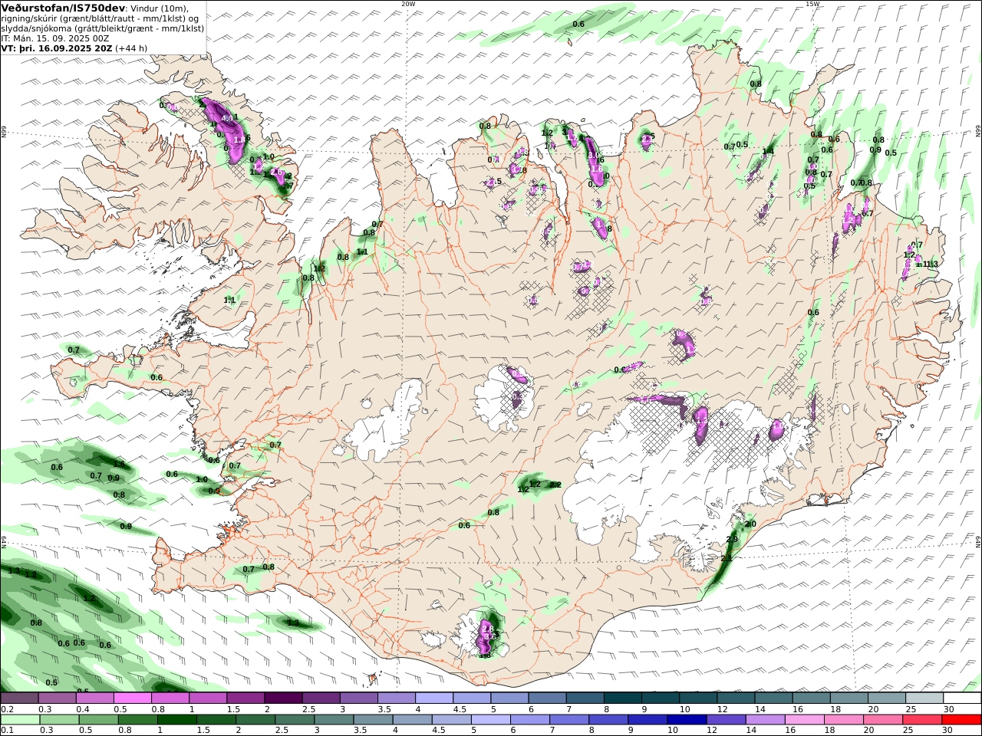The height and width of the screenshot is (736, 982).
Task: Select the red-pink swatch starting at 25
Action: tap(921, 720)
